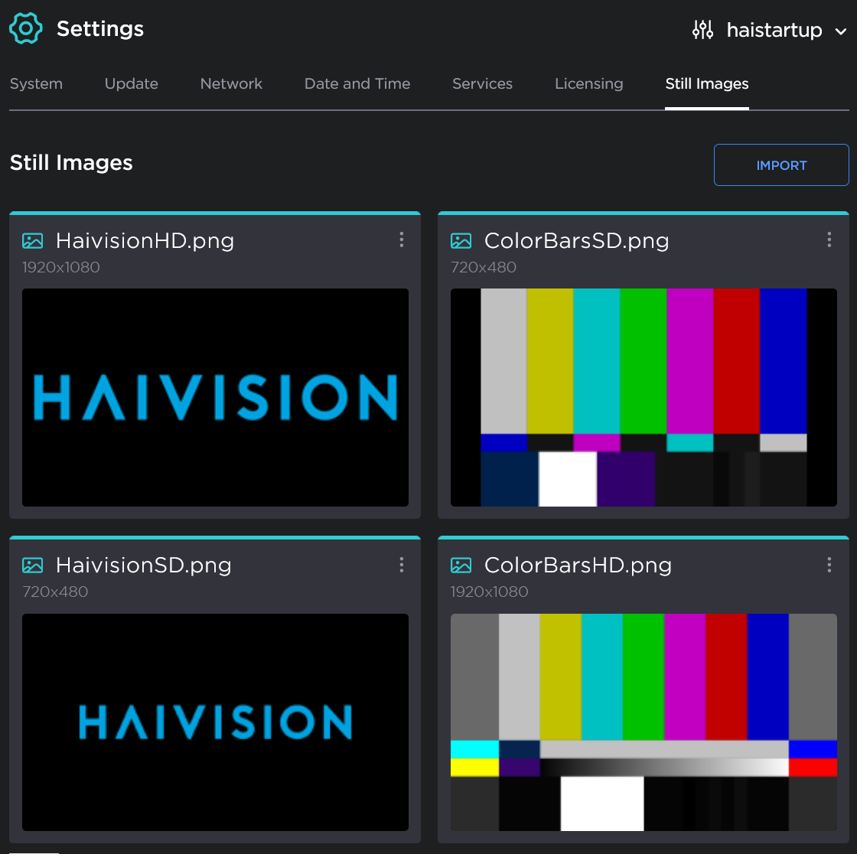Click the image icon beside ColorBarsHD.png

pyautogui.click(x=461, y=566)
